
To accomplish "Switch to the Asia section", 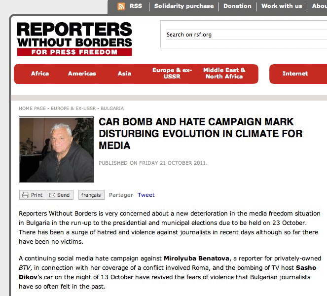I will click(x=124, y=74).
